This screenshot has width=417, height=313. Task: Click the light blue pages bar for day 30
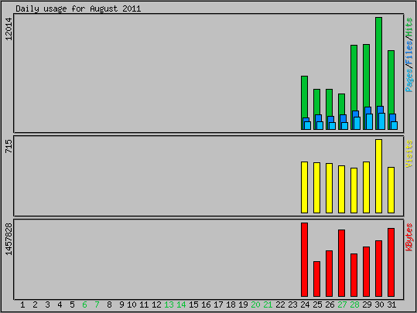point(382,121)
